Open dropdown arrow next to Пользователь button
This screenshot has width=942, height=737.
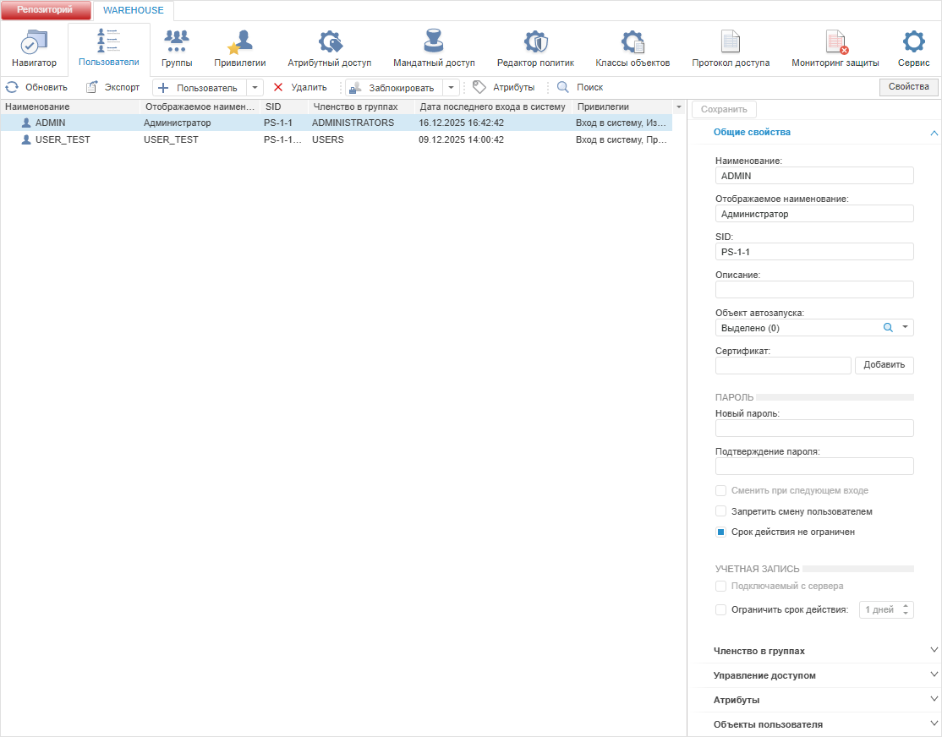click(255, 88)
